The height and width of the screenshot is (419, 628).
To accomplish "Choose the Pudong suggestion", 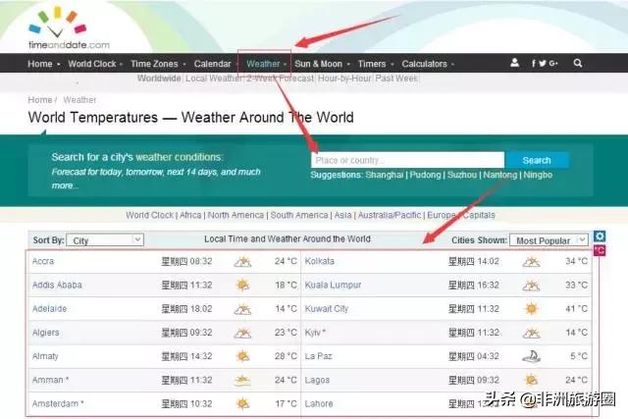I will 425,175.
